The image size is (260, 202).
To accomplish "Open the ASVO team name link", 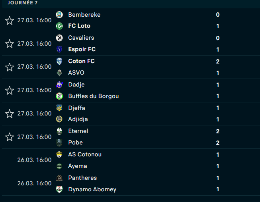I will click(x=76, y=73).
